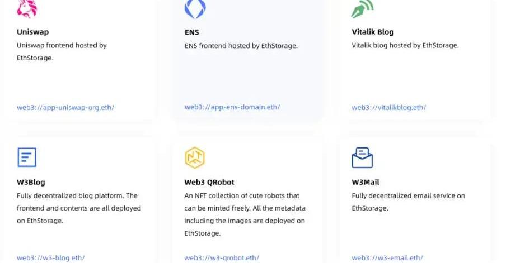Image resolution: width=506 pixels, height=263 pixels.
Task: Follow the web3://vitalikblog.eth/ link
Action: point(388,107)
